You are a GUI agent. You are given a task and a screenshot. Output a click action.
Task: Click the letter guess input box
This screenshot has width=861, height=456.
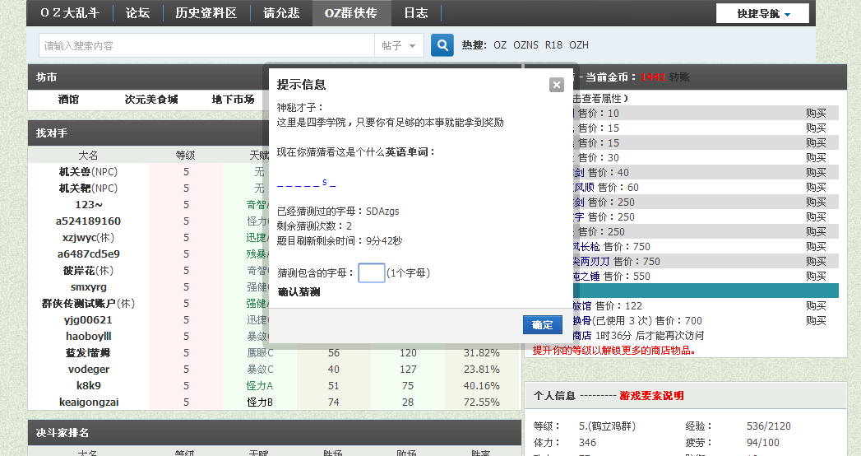point(371,273)
